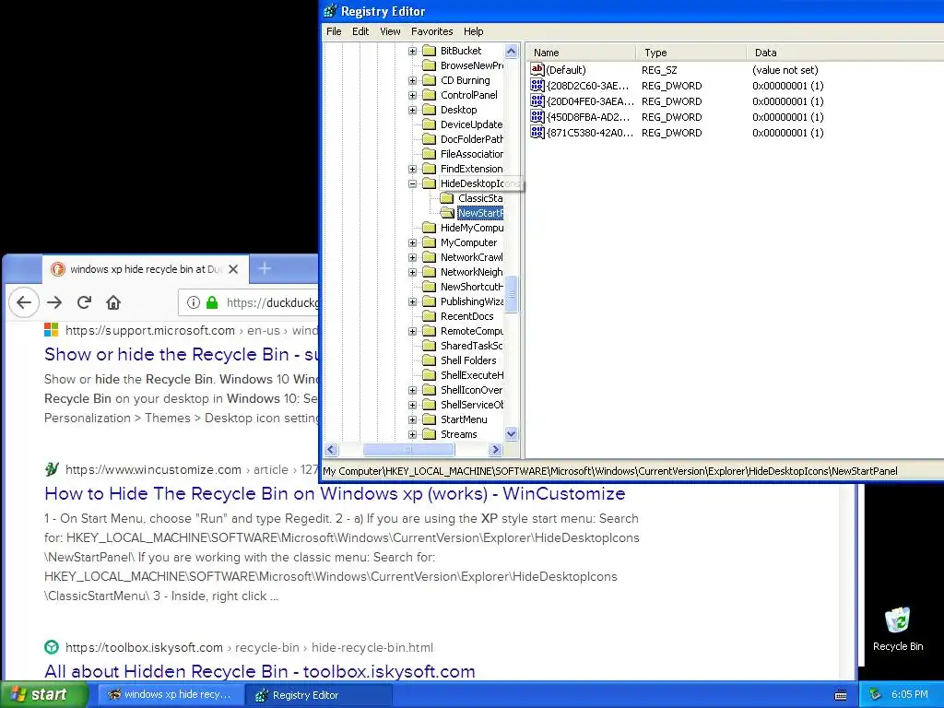
Task: Select the DeviceUpdate folder icon
Action: pyautogui.click(x=430, y=124)
